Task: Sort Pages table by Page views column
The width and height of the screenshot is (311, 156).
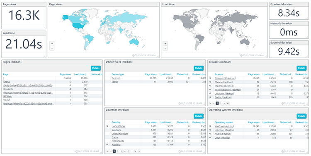Action: [65, 74]
